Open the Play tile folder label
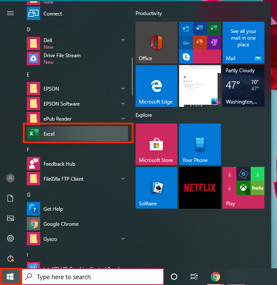This screenshot has width=277, height=285. 231,204
